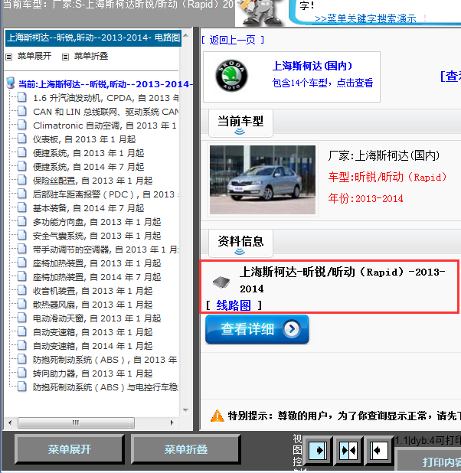Click document icon beside 散热器风扇 entry
Image resolution: width=461 pixels, height=473 pixels.
pos(21,304)
